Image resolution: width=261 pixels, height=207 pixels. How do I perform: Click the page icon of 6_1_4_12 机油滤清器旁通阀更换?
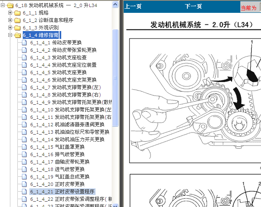click(x=24, y=125)
